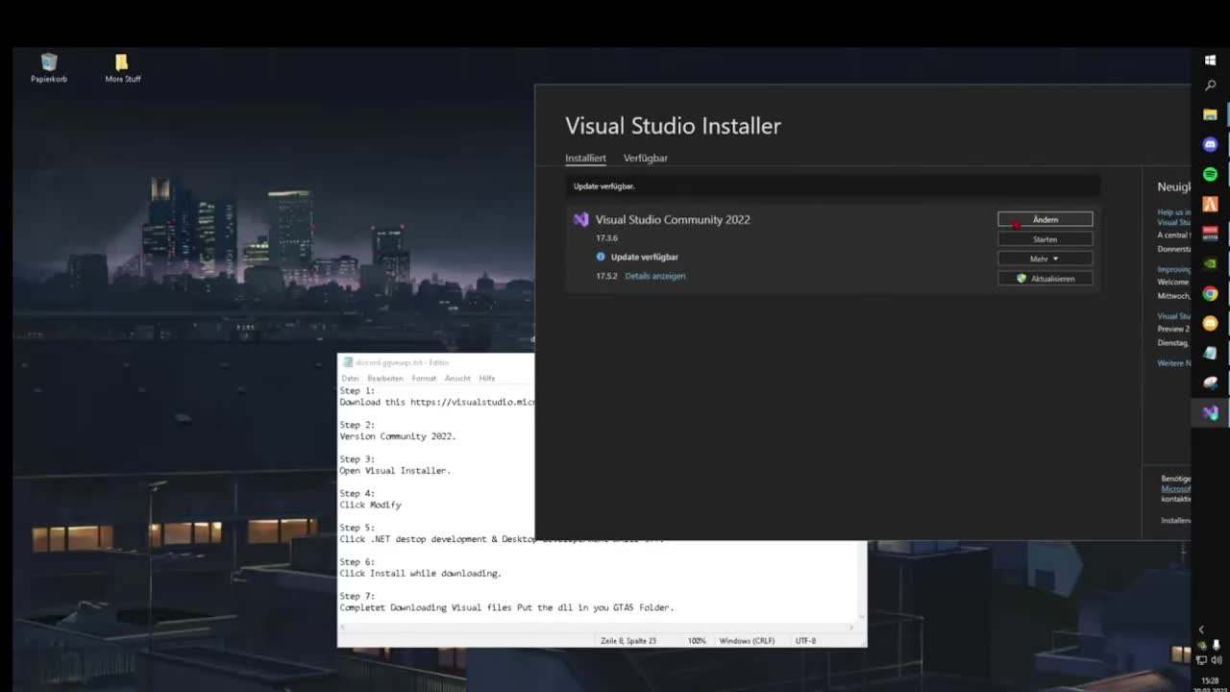The width and height of the screenshot is (1230, 692).
Task: Open the Format menu in Editor
Action: pos(424,378)
